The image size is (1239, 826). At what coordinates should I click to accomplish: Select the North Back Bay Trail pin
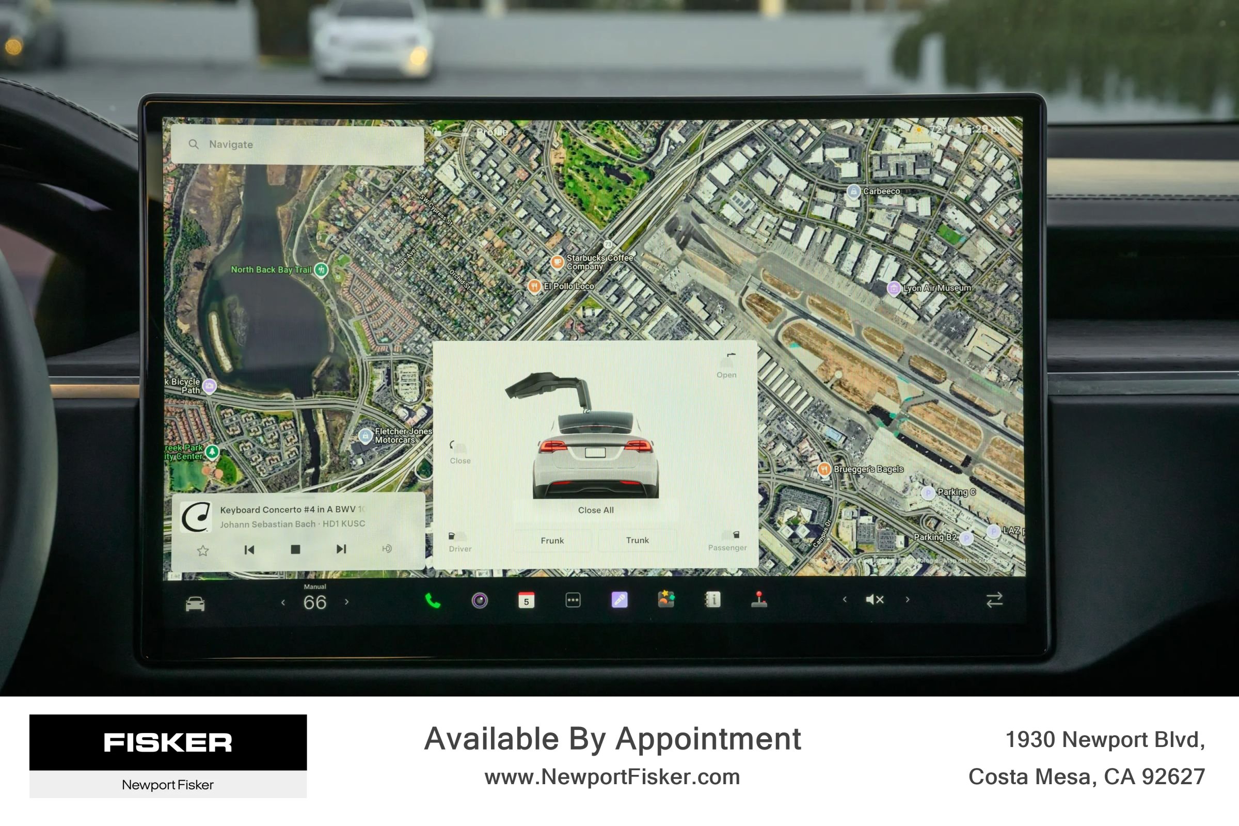pyautogui.click(x=321, y=269)
